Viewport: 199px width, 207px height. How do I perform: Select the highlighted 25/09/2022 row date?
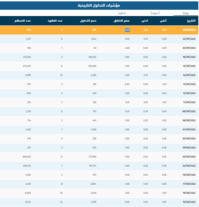[x=189, y=30]
